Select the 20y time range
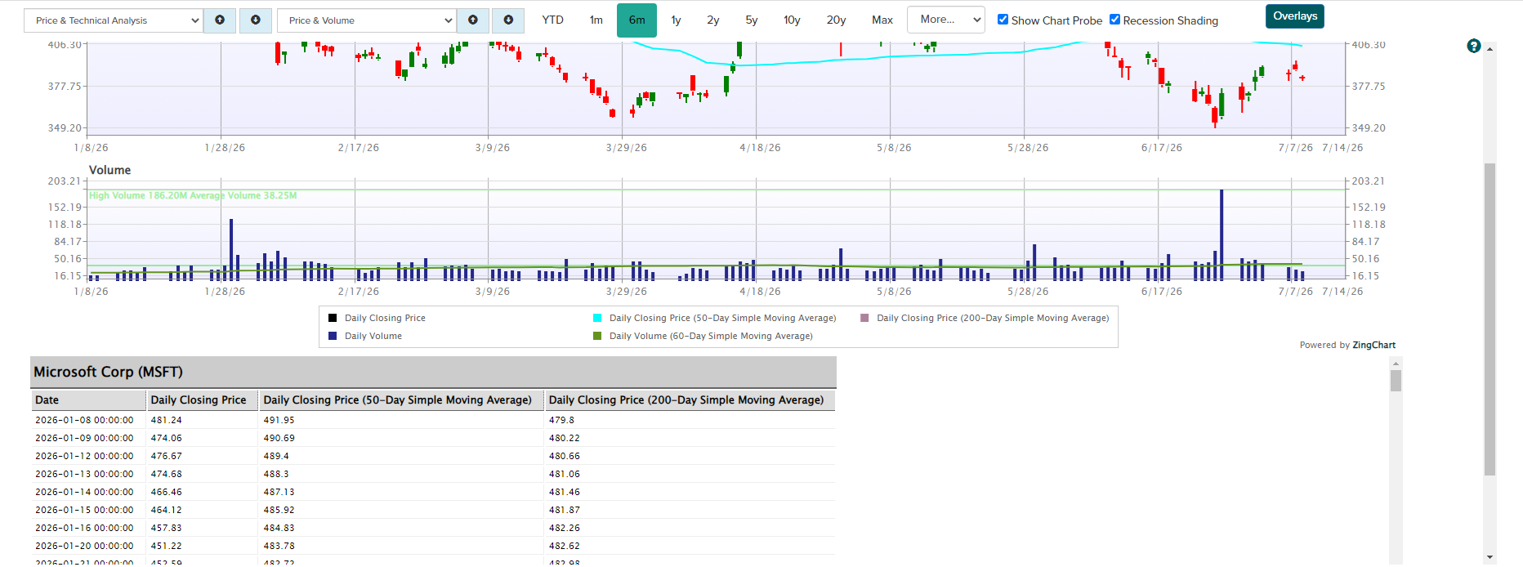The width and height of the screenshot is (1523, 567). coord(836,20)
